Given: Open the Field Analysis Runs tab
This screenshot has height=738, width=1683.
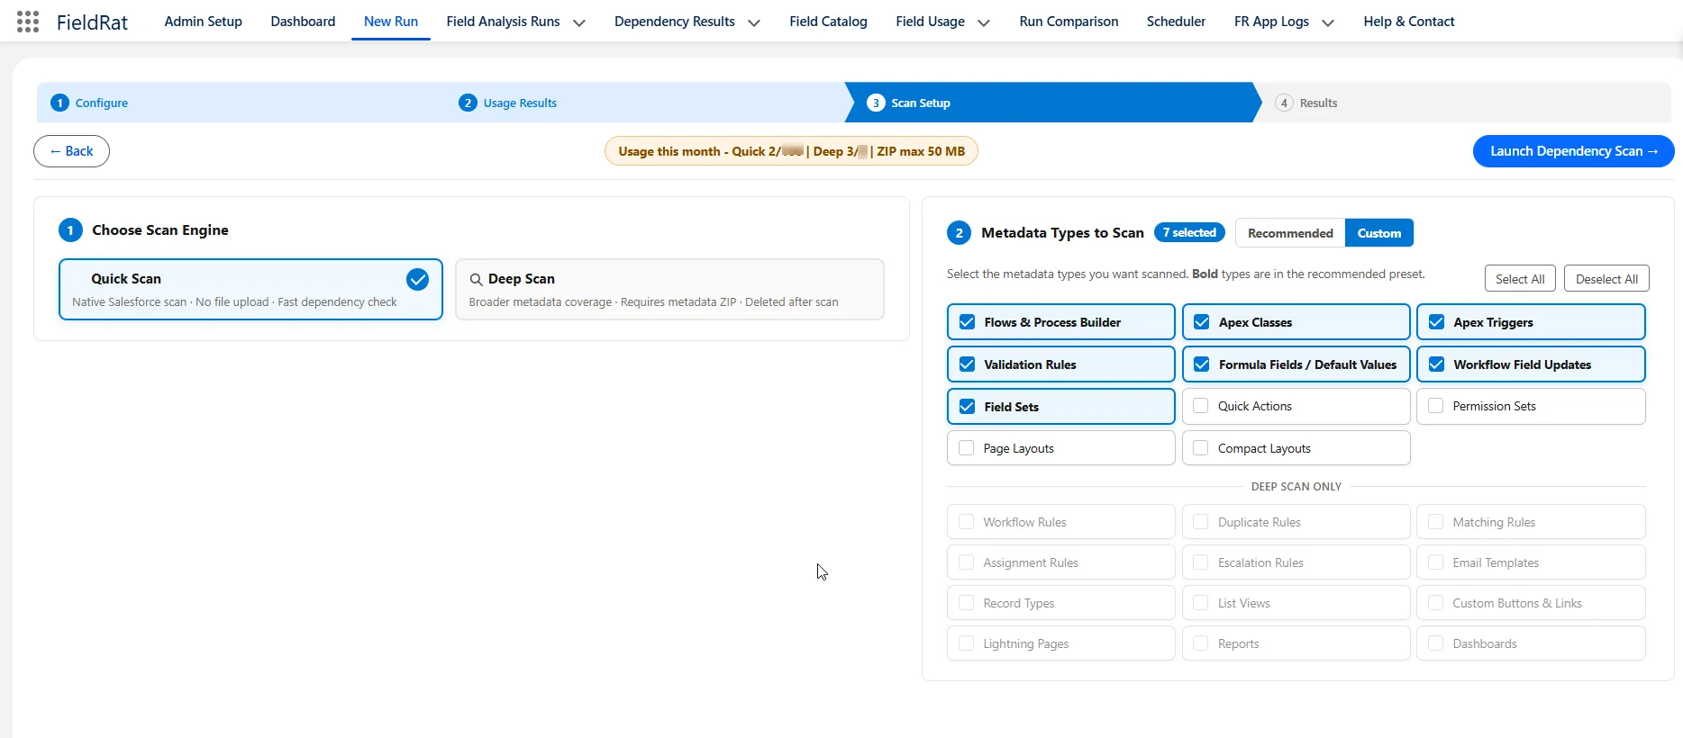Looking at the screenshot, I should [x=503, y=22].
